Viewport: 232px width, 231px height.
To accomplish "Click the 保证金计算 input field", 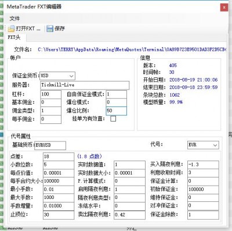I will click(x=203, y=181).
